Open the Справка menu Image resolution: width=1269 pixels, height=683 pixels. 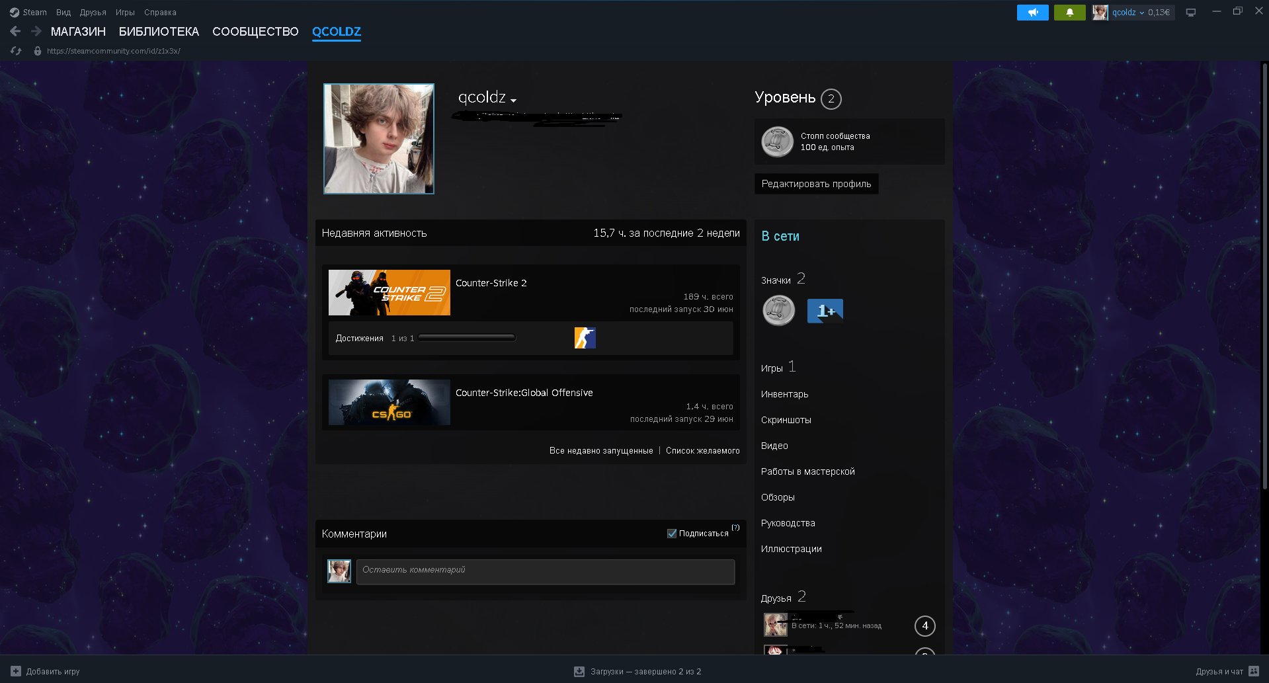pos(160,12)
